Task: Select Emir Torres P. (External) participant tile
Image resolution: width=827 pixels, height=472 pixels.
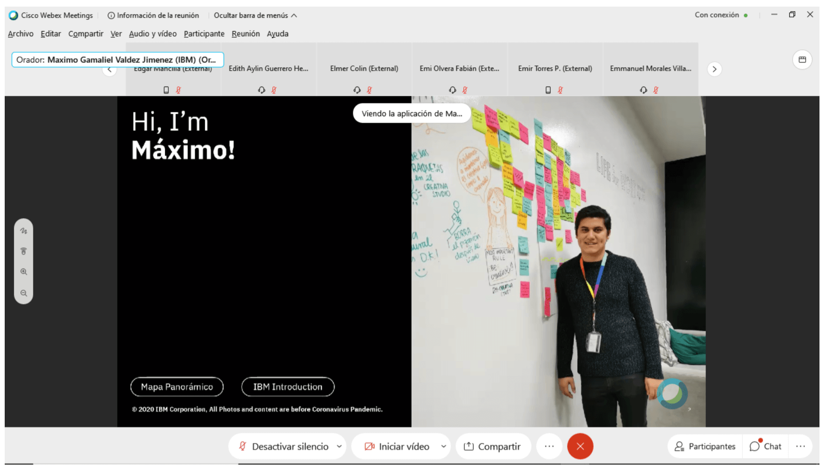Action: [x=555, y=70]
